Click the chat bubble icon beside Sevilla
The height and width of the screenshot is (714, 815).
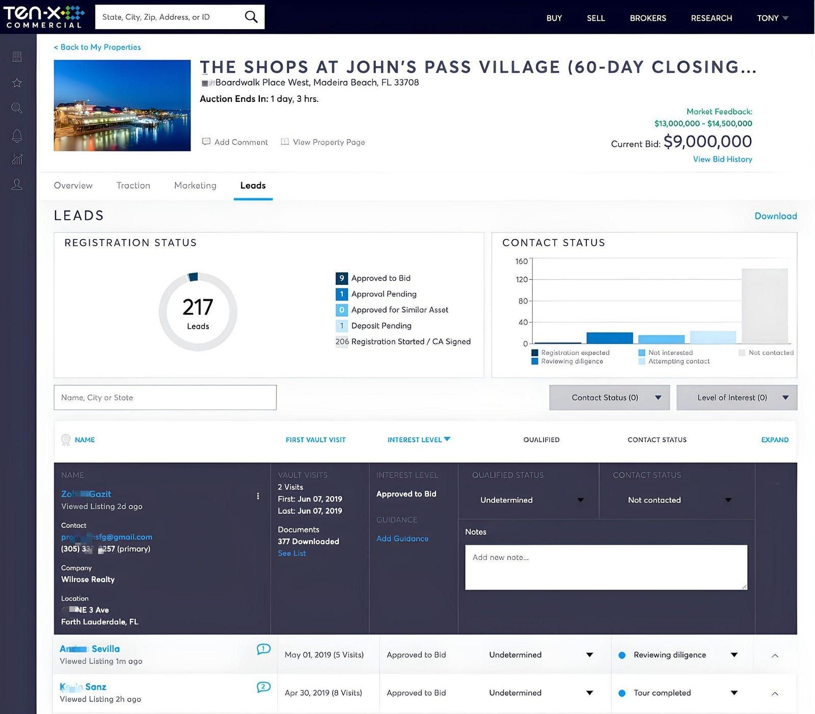pyautogui.click(x=264, y=649)
